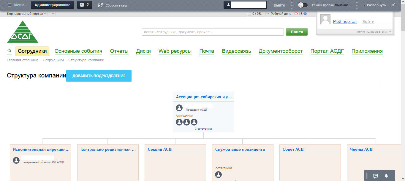The height and width of the screenshot is (181, 405).
Task: Click the user profile icon in admin bar
Action: click(228, 5)
